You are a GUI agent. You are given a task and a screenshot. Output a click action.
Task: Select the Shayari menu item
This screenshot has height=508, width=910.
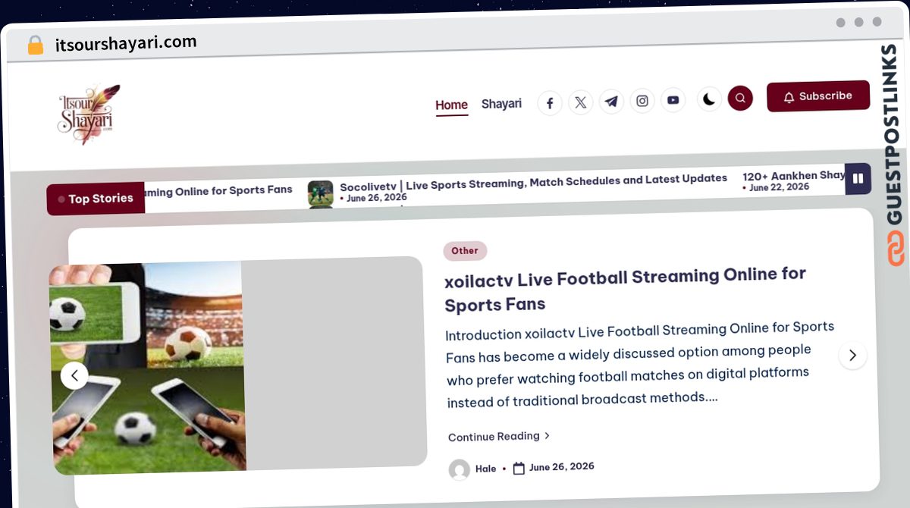coord(501,104)
